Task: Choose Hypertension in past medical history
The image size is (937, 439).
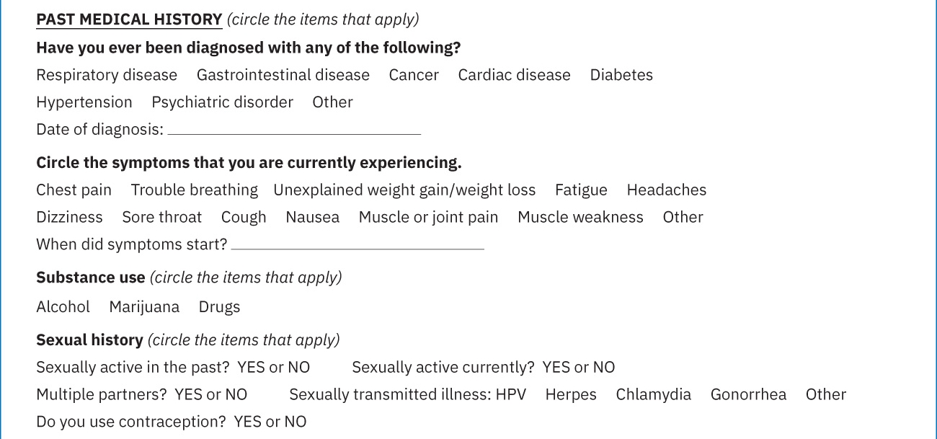Action: point(84,102)
